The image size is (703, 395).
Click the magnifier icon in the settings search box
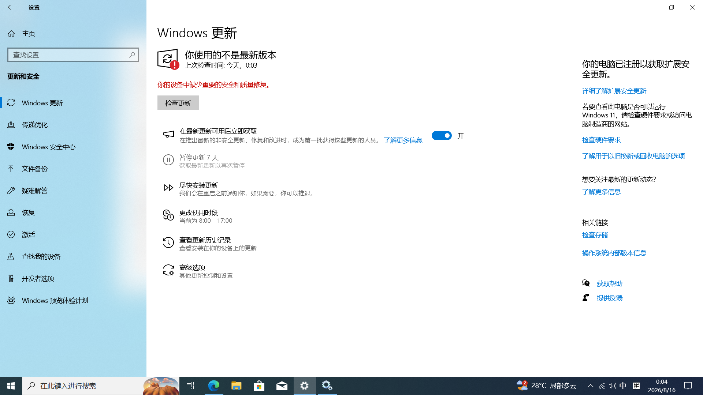[132, 55]
